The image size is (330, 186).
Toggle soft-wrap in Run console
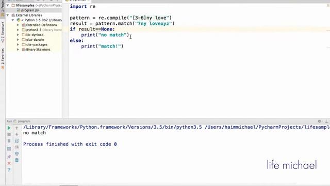coord(17,141)
